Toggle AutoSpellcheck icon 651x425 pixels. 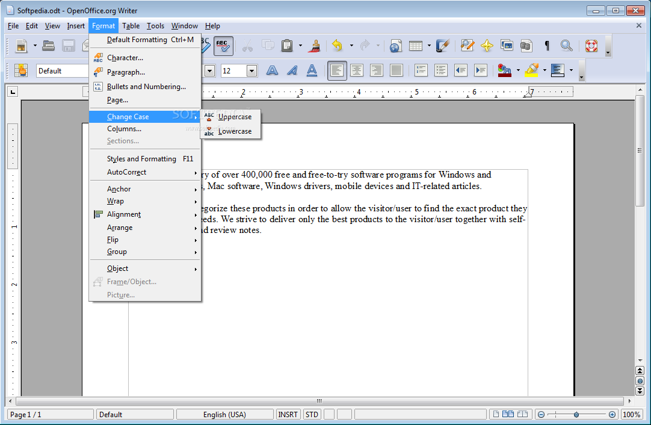[223, 46]
